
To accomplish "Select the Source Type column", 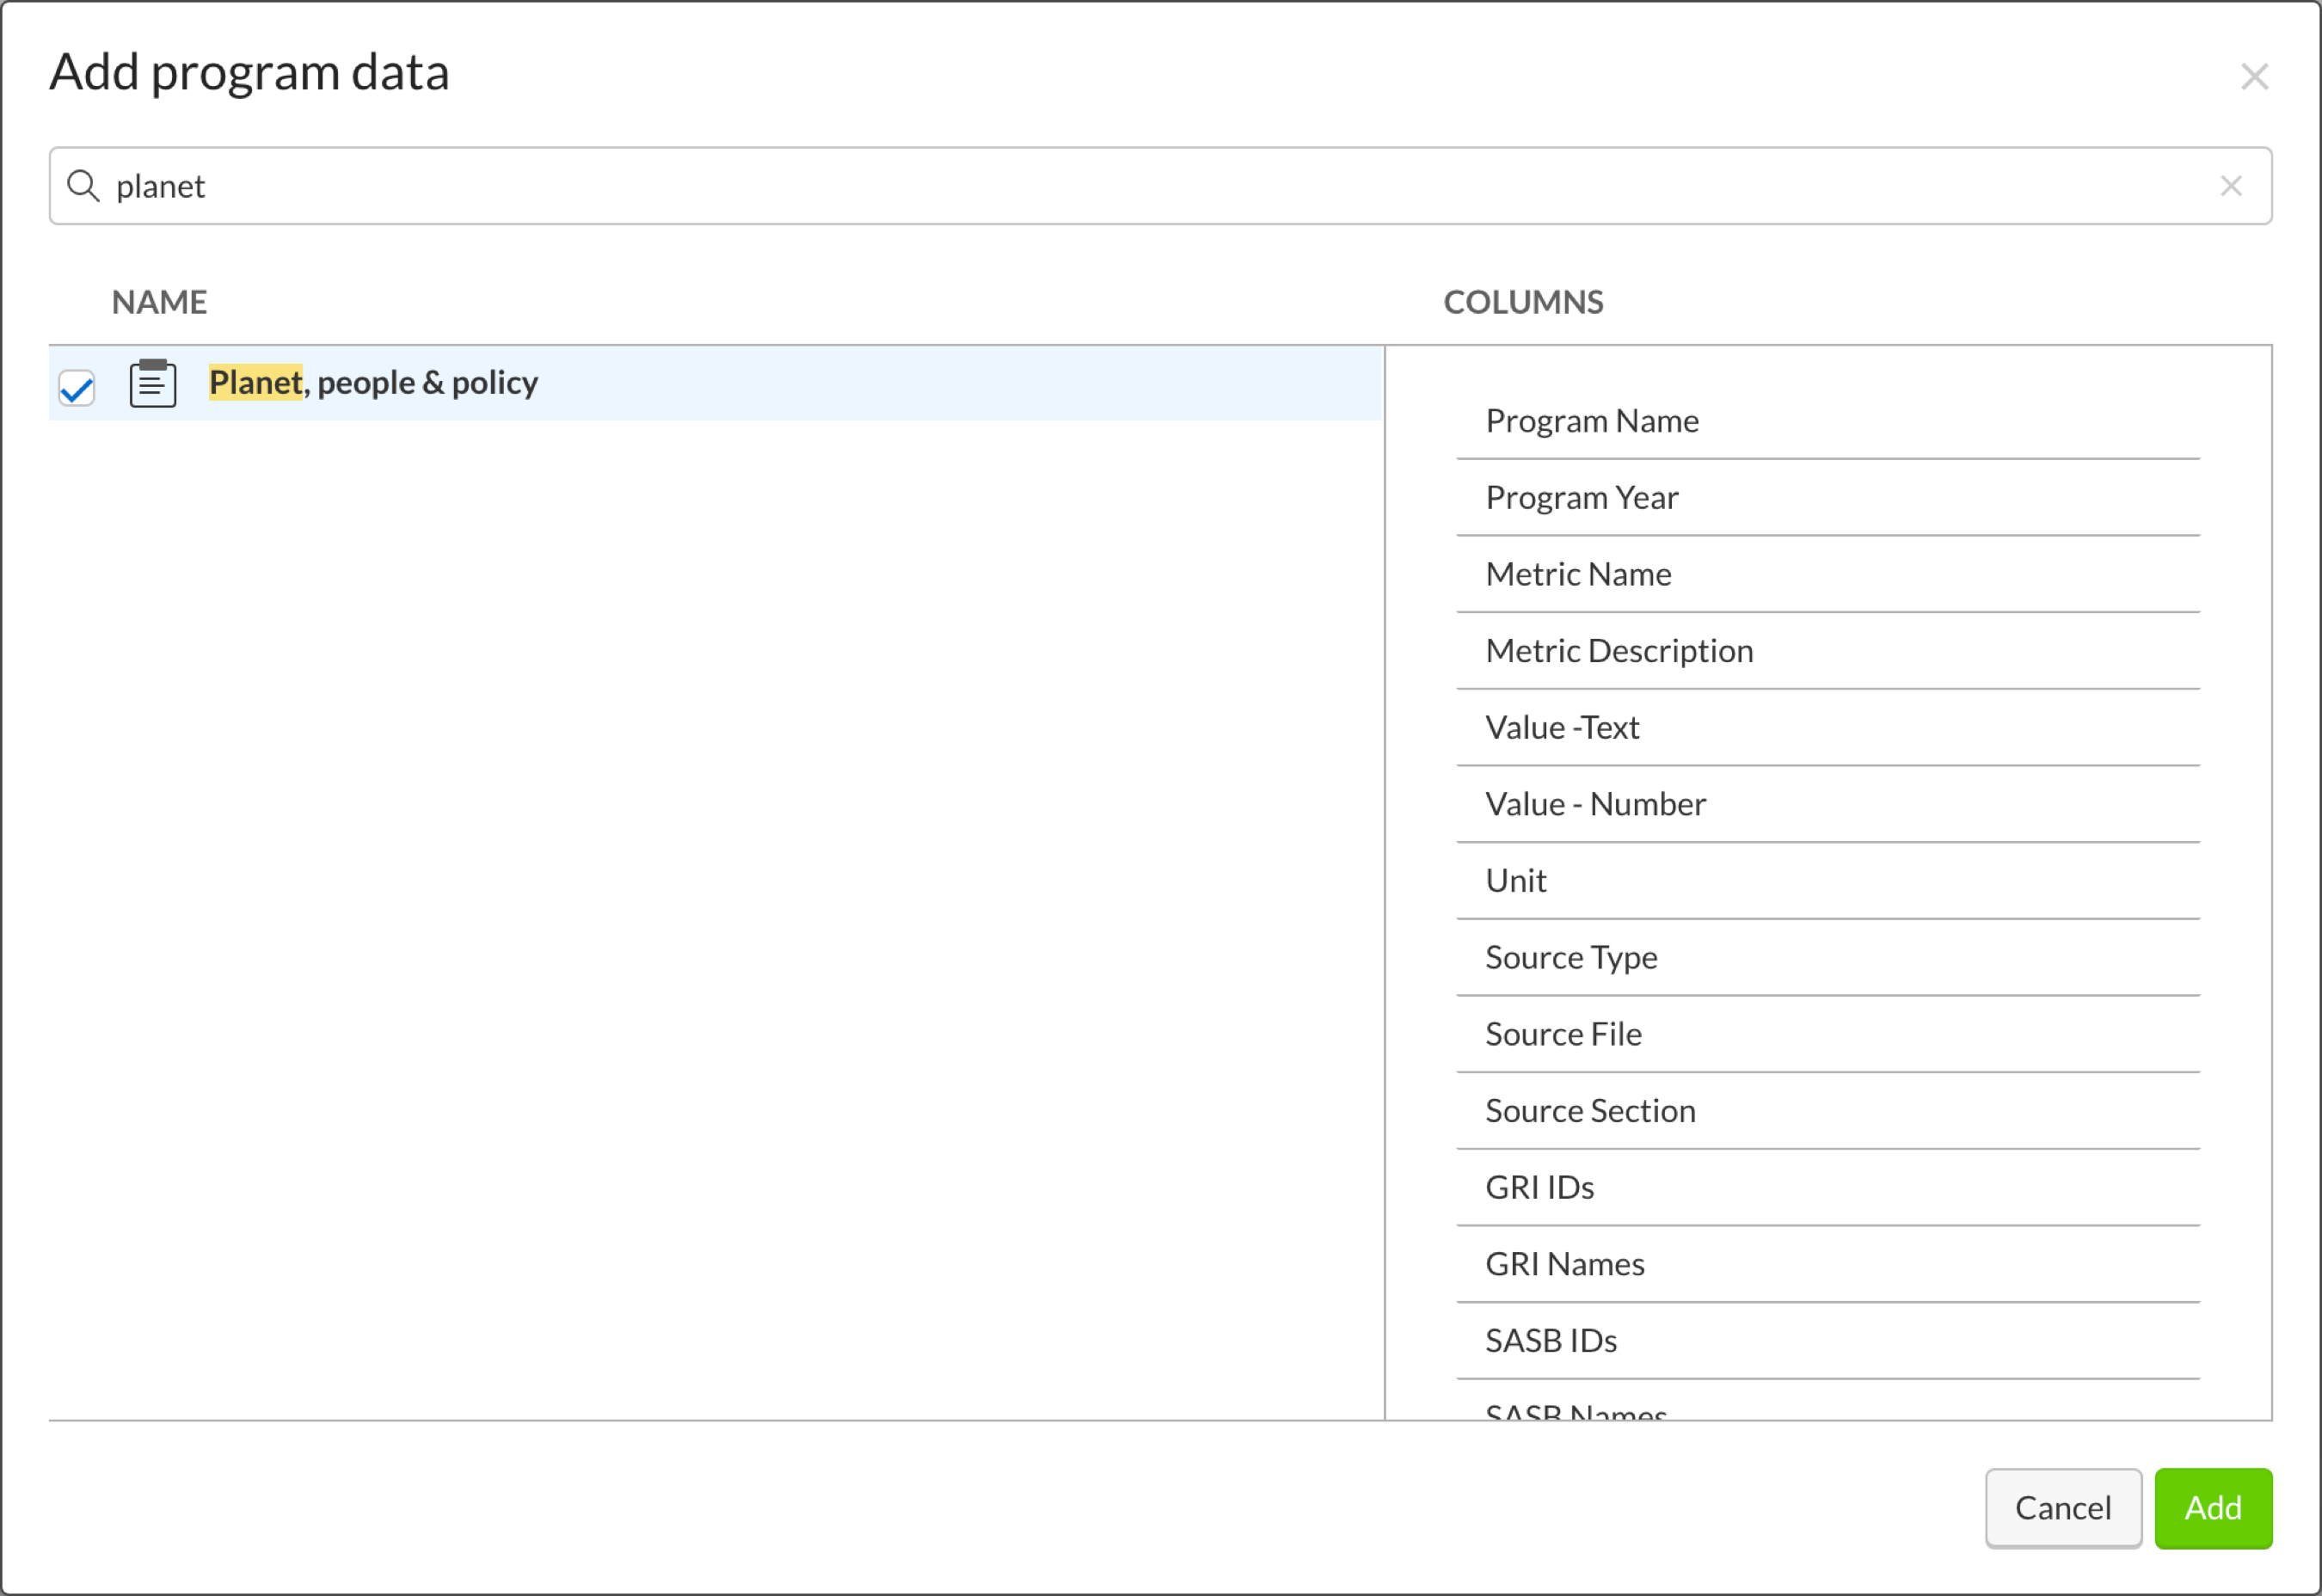I will [x=1828, y=958].
